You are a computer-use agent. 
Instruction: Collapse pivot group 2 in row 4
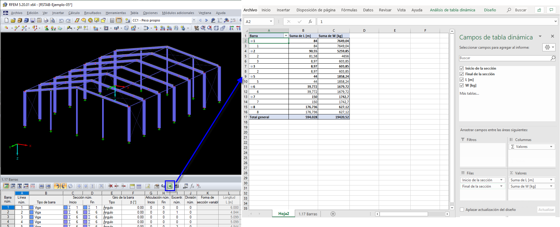coord(251,51)
